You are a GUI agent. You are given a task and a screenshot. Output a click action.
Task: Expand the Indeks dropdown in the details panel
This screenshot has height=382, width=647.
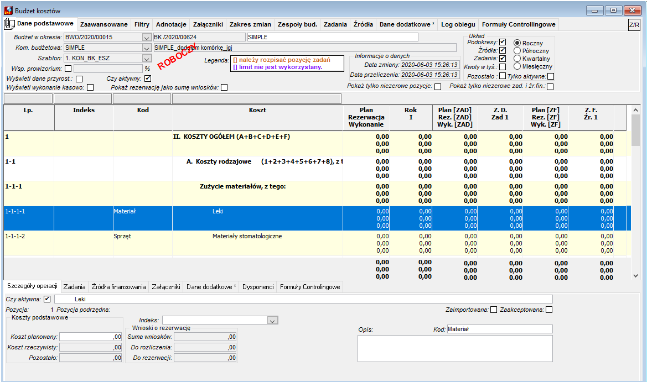coord(272,321)
